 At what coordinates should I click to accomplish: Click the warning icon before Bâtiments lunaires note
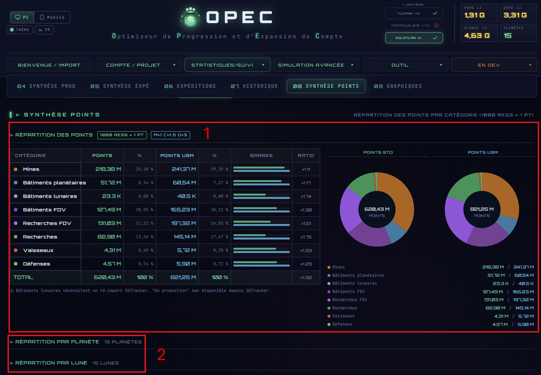(x=12, y=291)
